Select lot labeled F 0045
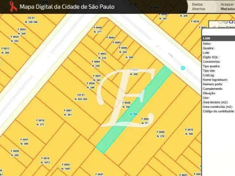 [x=117, y=43]
